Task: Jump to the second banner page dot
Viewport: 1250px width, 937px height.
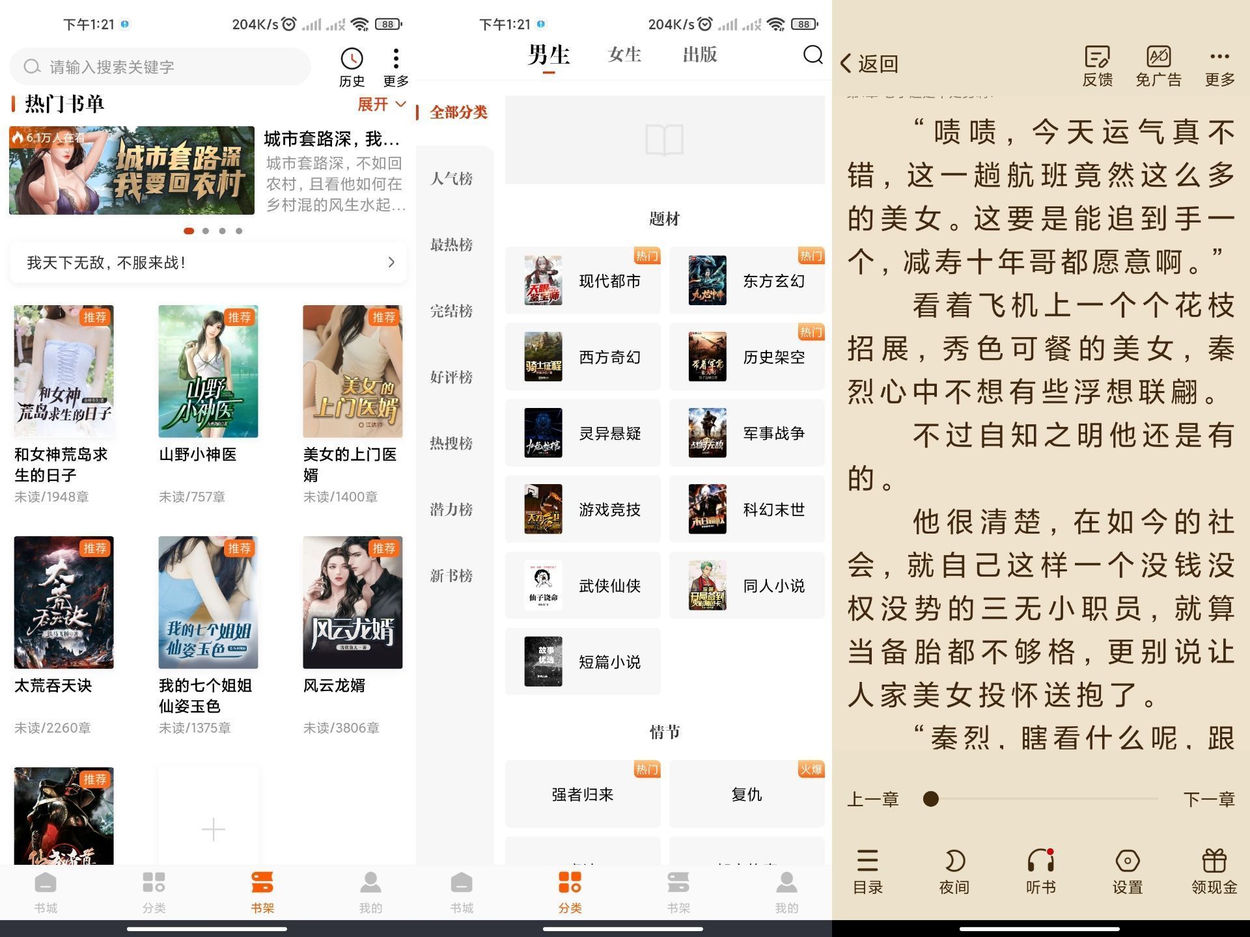Action: [x=206, y=231]
